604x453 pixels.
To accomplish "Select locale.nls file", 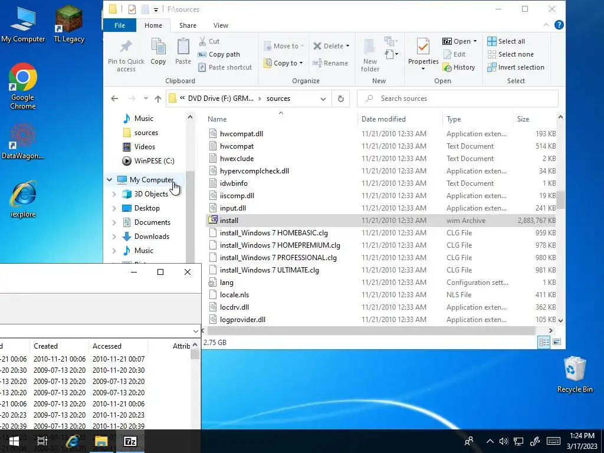I will pos(382,295).
